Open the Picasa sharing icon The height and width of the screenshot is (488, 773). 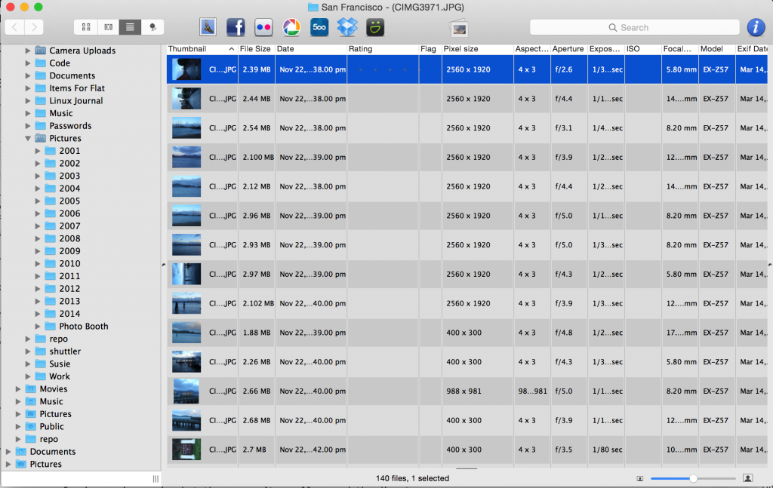(291, 28)
